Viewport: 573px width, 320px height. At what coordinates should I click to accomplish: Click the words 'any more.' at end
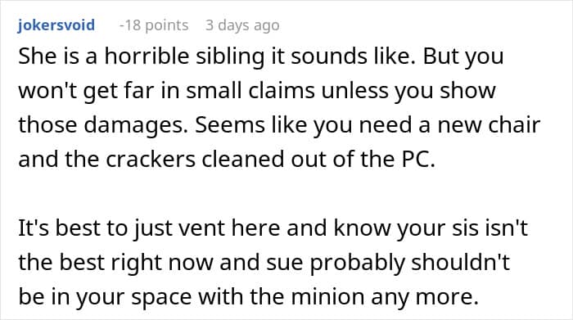425,296
